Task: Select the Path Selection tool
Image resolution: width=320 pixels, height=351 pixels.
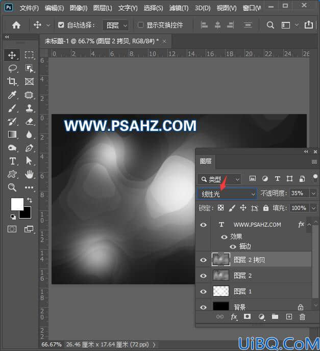Action: (29, 161)
